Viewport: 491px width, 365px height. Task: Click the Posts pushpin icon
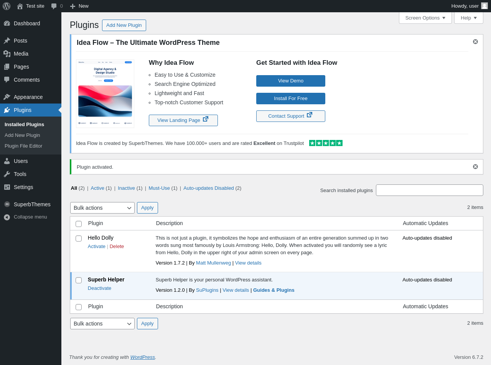[7, 41]
